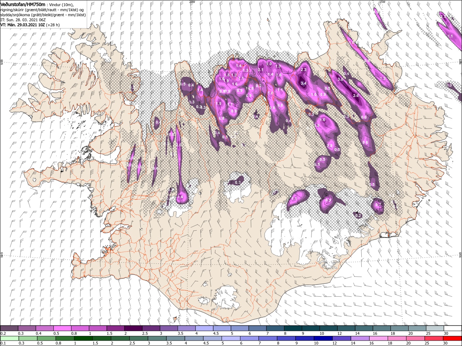
Task: Click the '2.1' snowfall value on the map
Action: click(x=261, y=70)
